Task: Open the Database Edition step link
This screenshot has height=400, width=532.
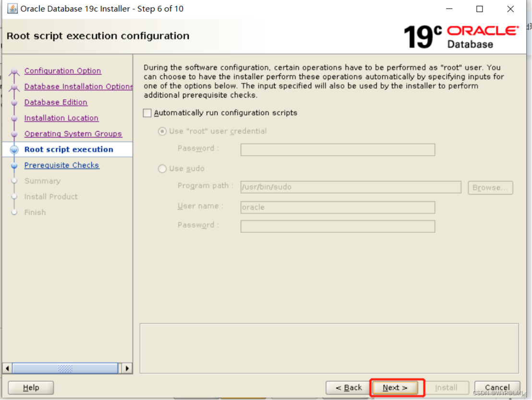Action: [x=56, y=102]
